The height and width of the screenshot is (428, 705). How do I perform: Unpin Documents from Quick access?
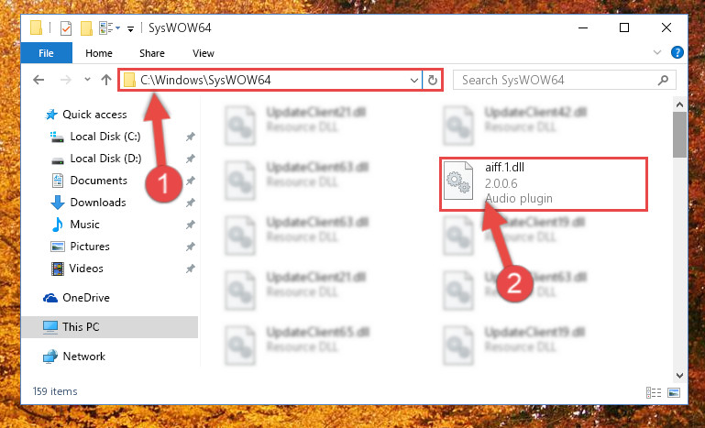pyautogui.click(x=191, y=181)
